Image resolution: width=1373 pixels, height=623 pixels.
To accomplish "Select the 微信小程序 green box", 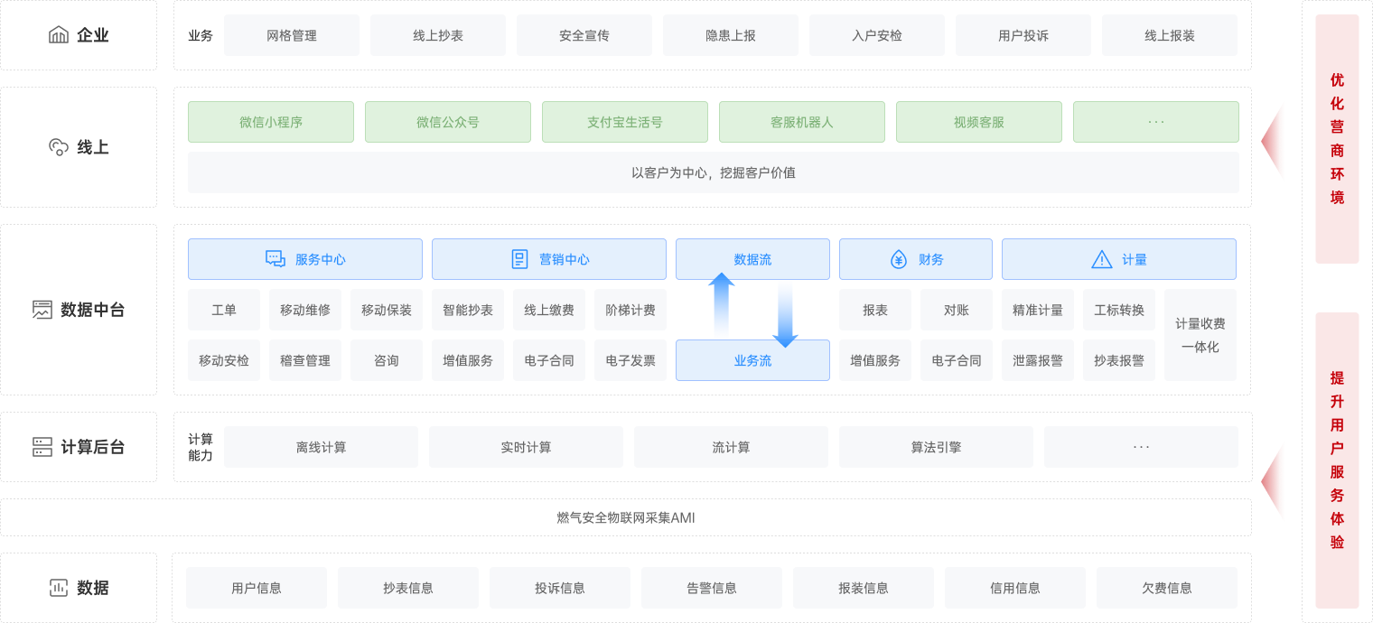I will coord(271,122).
